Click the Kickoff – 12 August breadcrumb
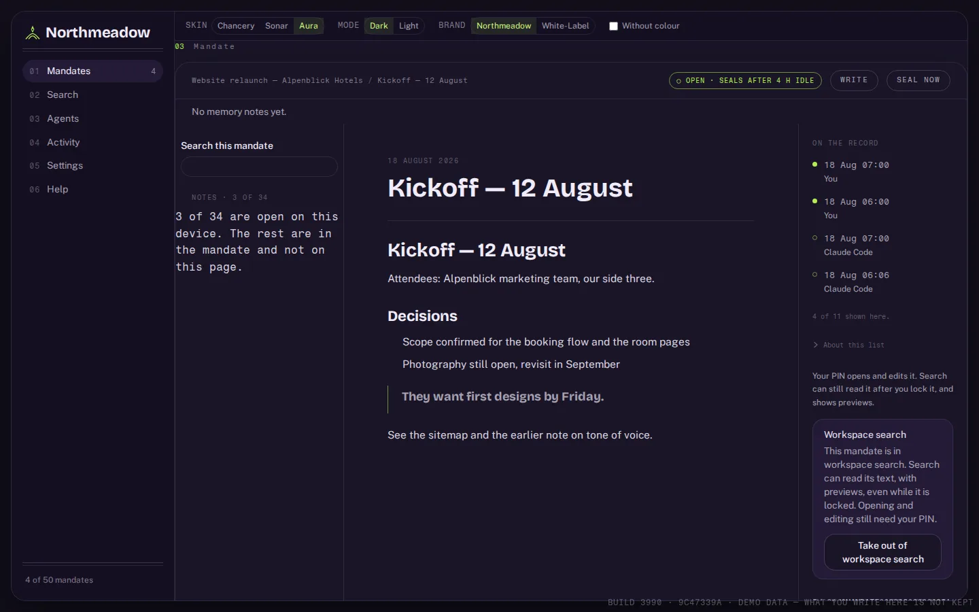The image size is (979, 612). tap(422, 80)
